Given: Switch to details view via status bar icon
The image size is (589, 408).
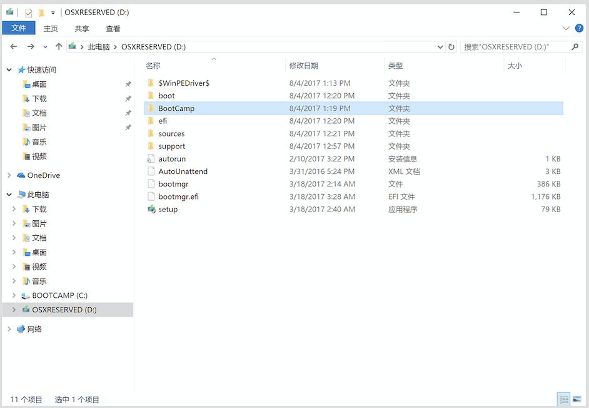Looking at the screenshot, I should [x=563, y=399].
